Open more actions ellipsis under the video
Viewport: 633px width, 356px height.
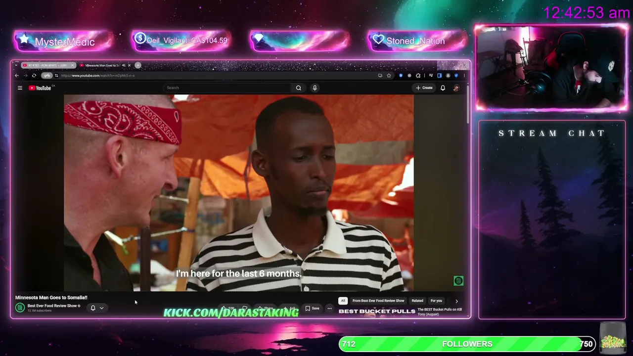point(329,309)
